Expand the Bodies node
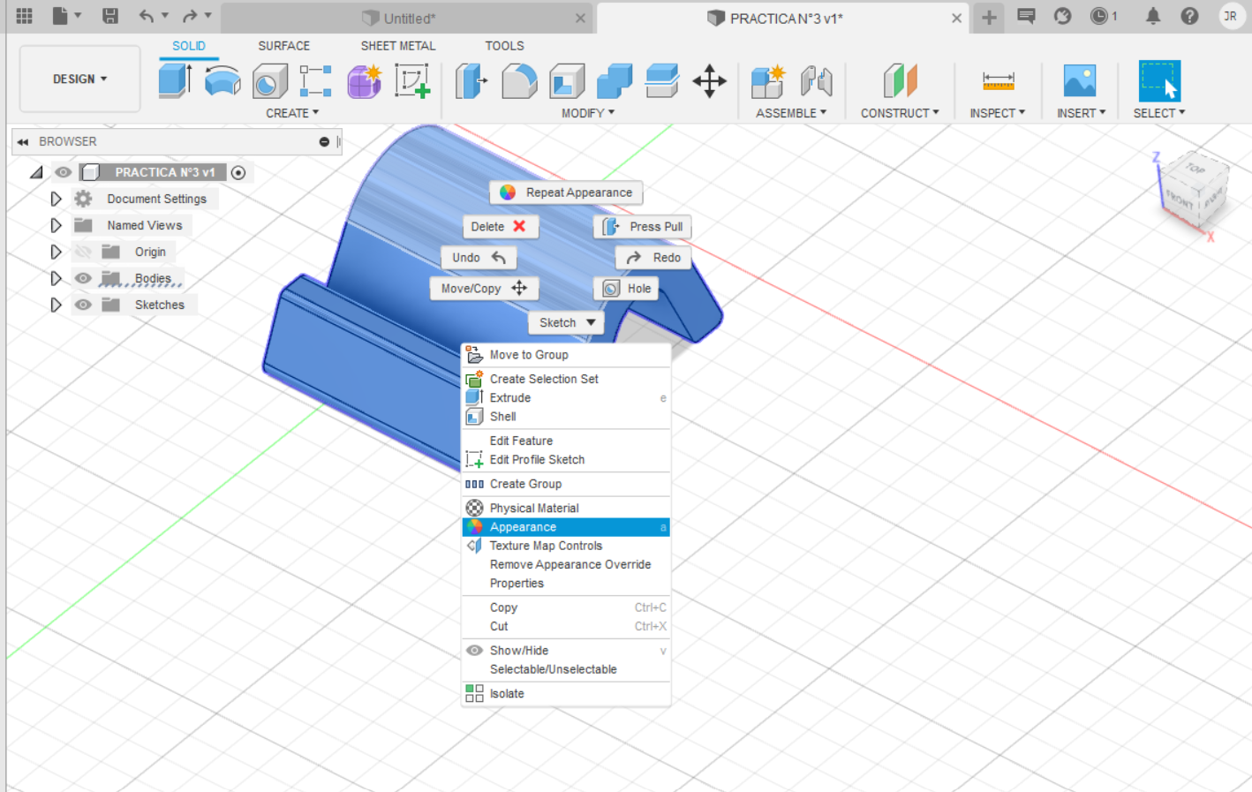Viewport: 1252px width, 792px height. (x=56, y=278)
